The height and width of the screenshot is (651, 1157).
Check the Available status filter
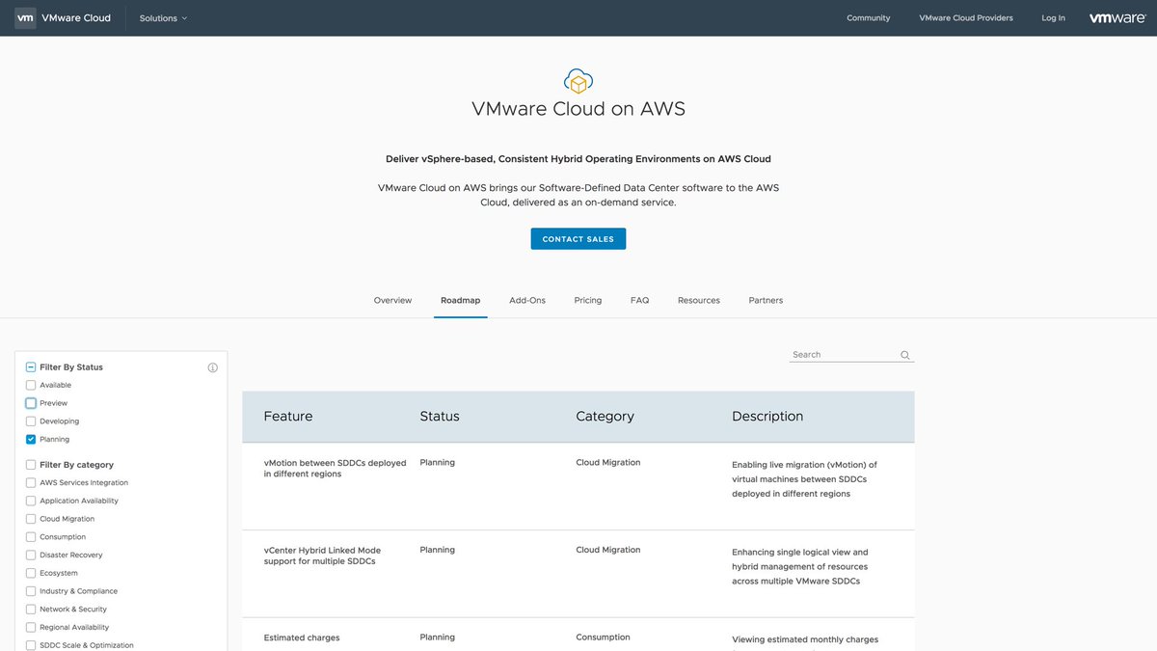pyautogui.click(x=31, y=386)
